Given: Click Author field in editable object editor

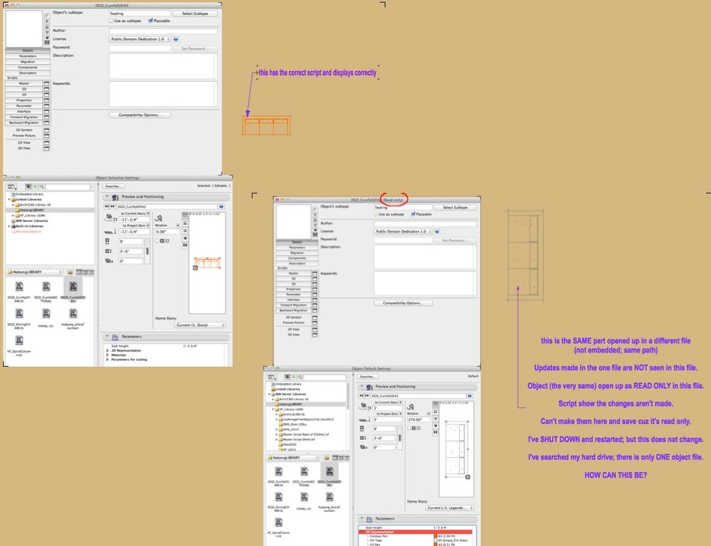Looking at the screenshot, I should (163, 31).
